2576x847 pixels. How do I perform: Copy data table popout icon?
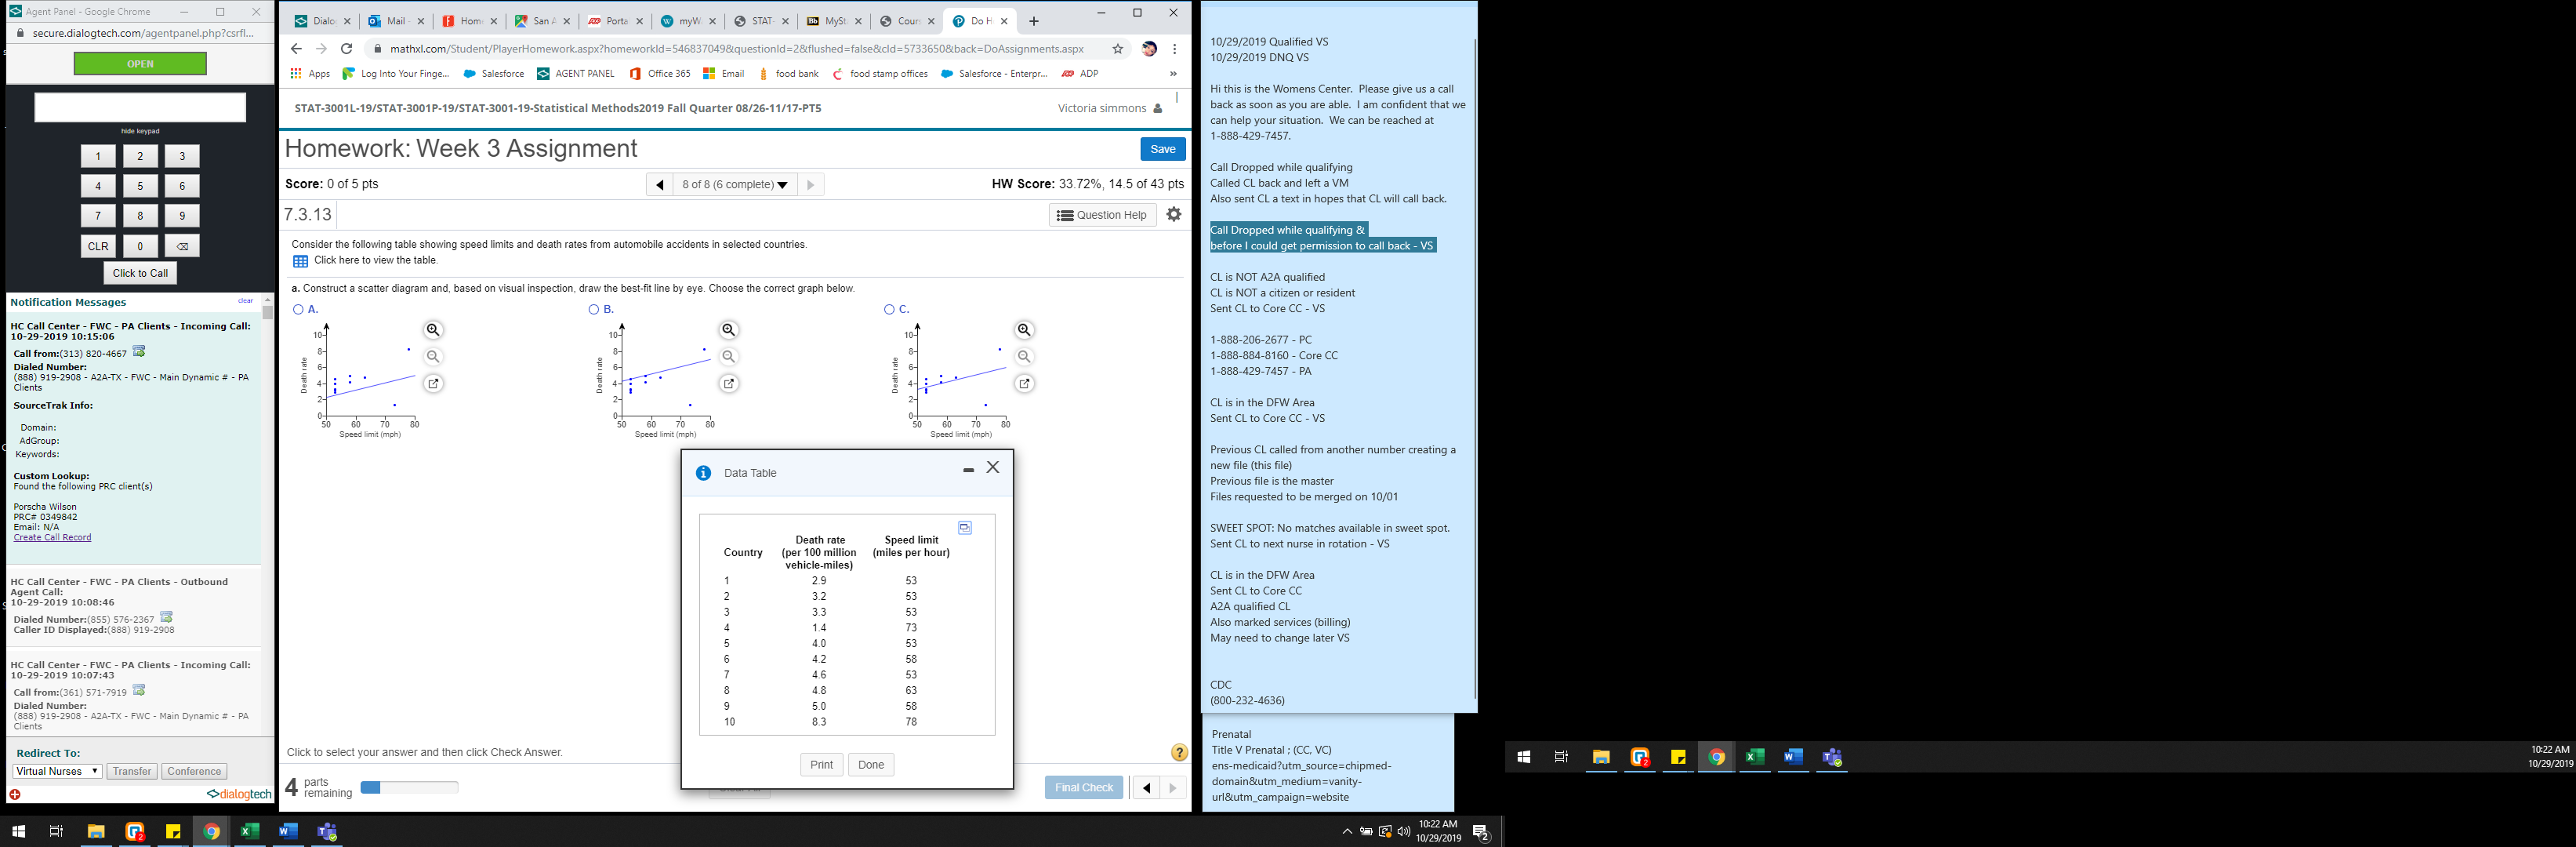964,527
